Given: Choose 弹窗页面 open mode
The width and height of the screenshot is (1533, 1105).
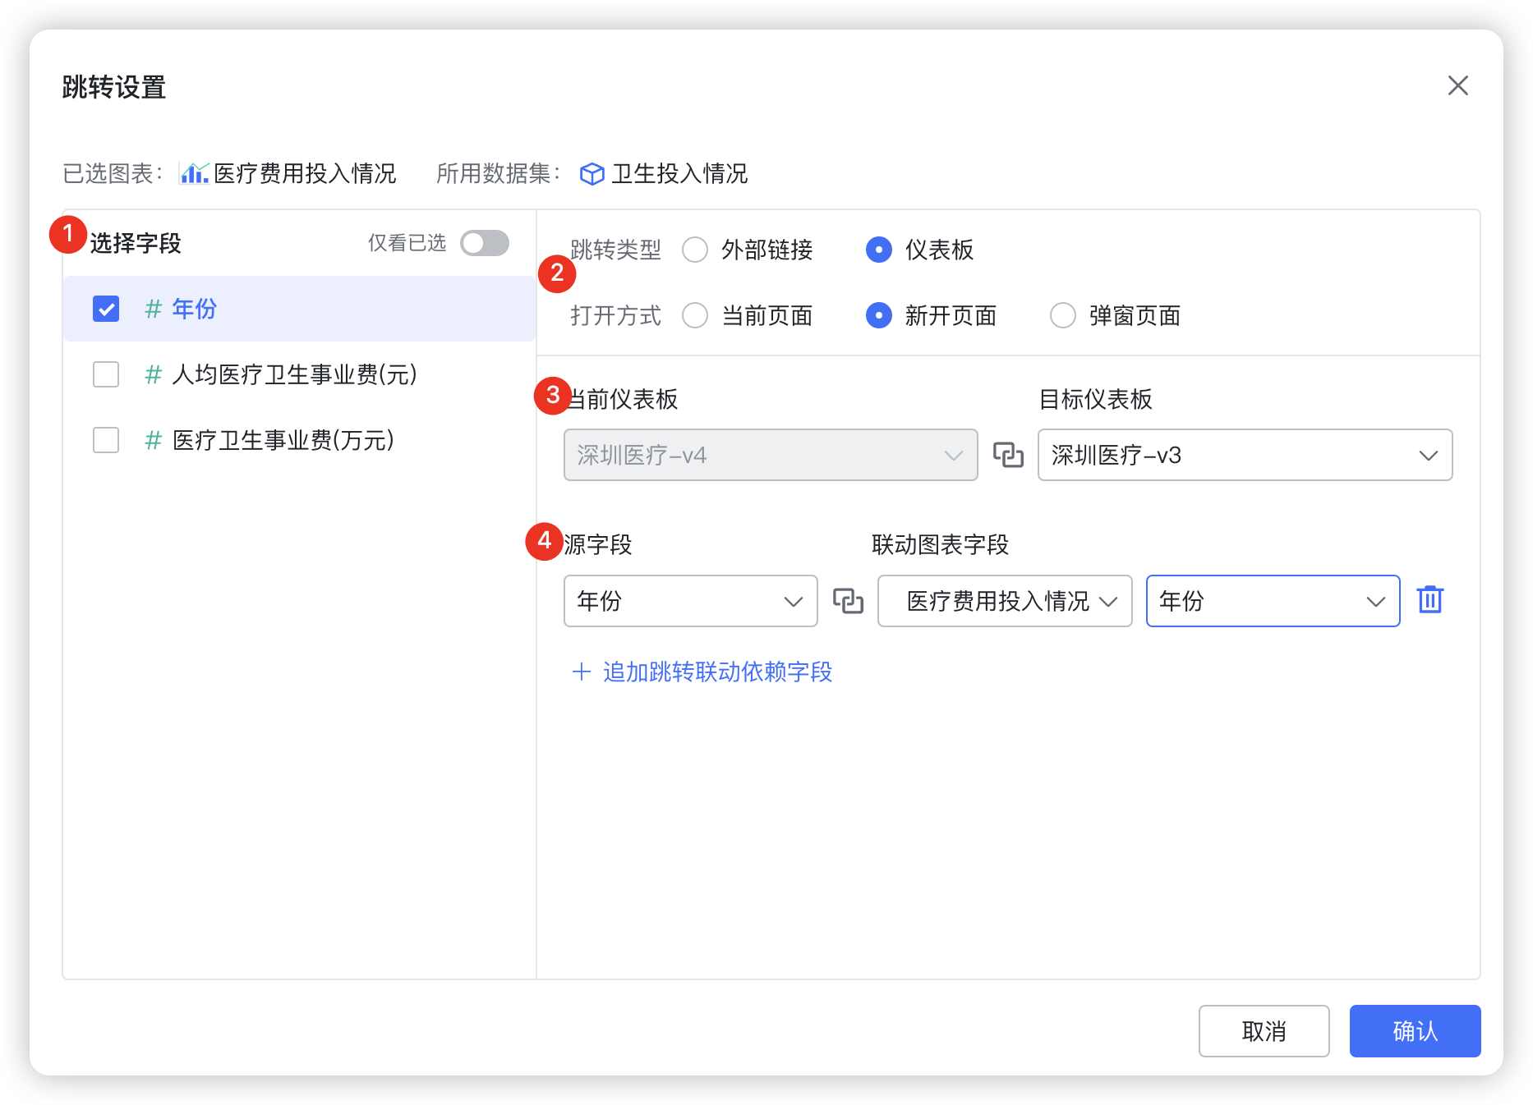Looking at the screenshot, I should 1063,315.
